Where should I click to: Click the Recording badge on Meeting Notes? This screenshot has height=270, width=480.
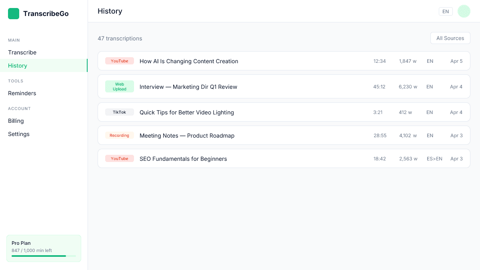(x=119, y=135)
